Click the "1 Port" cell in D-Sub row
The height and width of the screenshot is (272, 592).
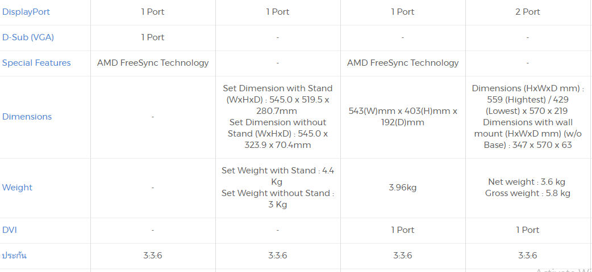pyautogui.click(x=153, y=37)
